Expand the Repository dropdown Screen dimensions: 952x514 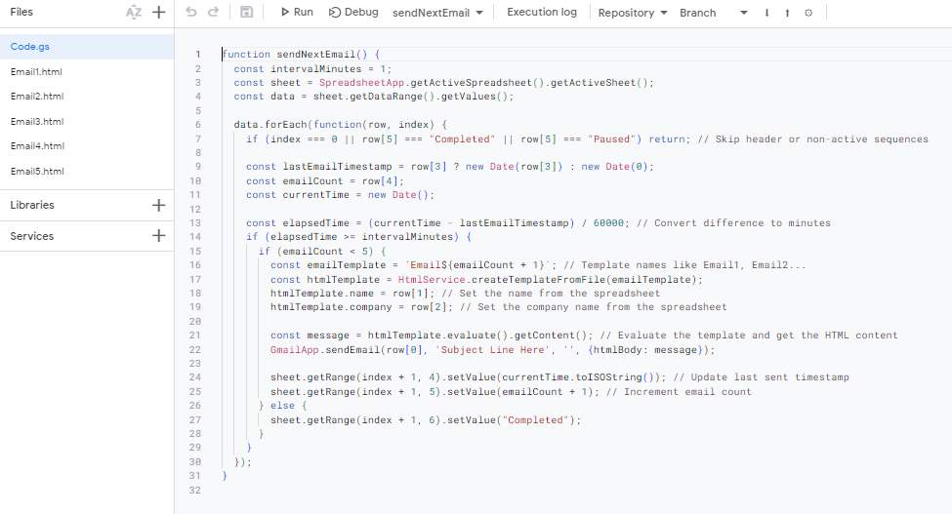633,13
